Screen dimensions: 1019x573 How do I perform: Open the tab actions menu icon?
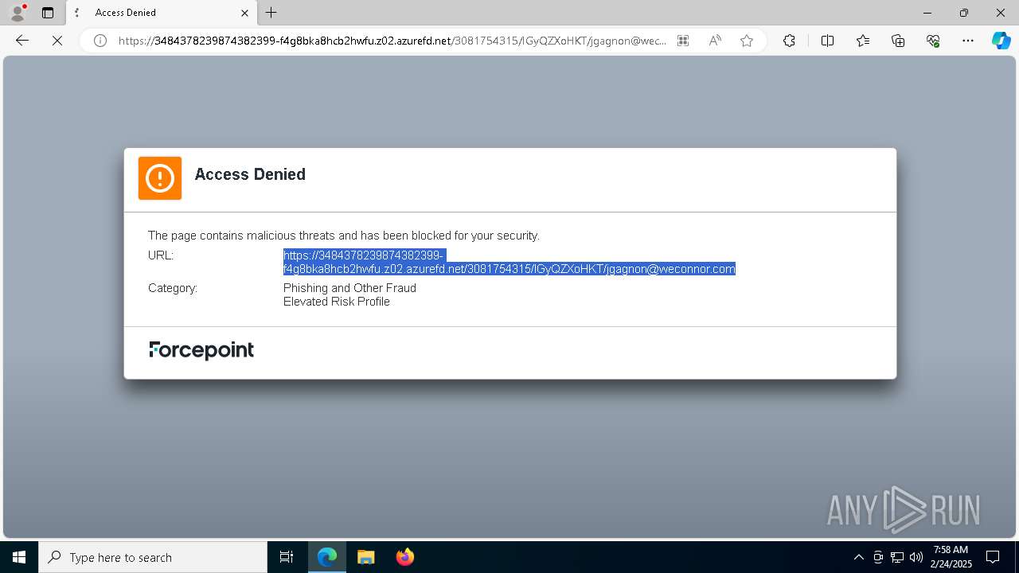coord(48,13)
